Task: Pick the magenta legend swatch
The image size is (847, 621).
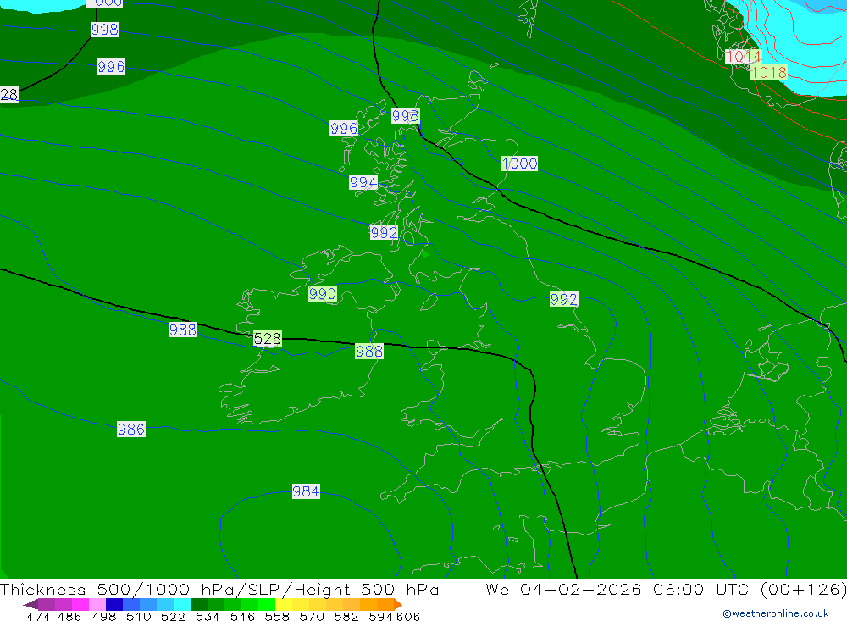Action: point(80,604)
